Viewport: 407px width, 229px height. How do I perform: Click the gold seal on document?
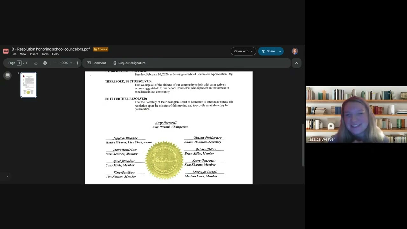coord(164,160)
